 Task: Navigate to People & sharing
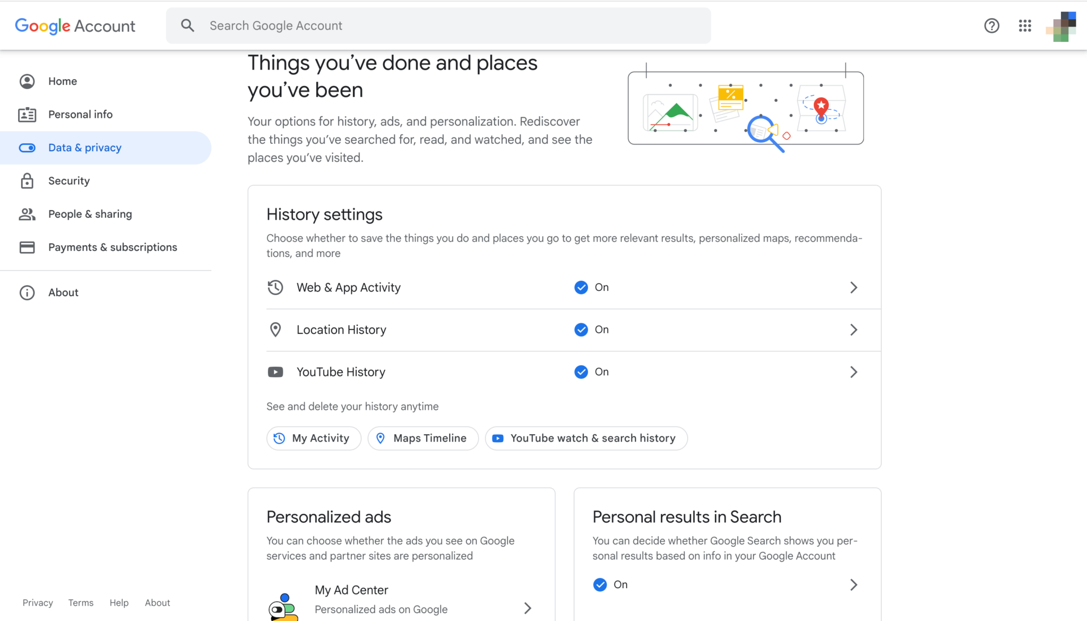click(x=106, y=214)
